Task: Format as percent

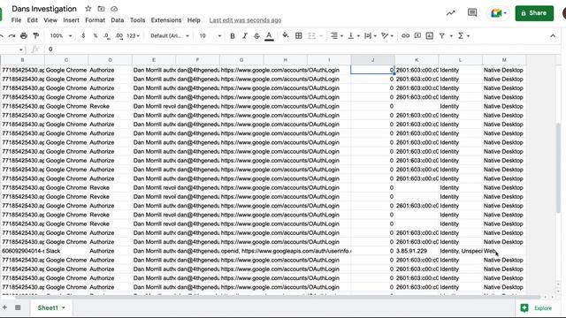Action: 96,35
